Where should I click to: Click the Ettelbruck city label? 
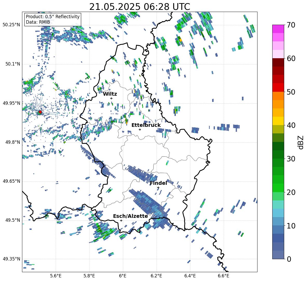(146, 125)
